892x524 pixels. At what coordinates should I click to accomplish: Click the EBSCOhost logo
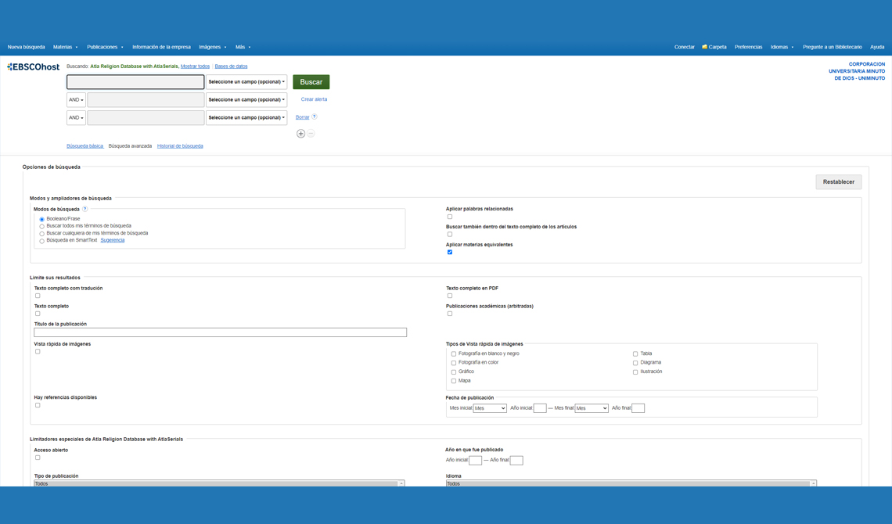tap(33, 66)
